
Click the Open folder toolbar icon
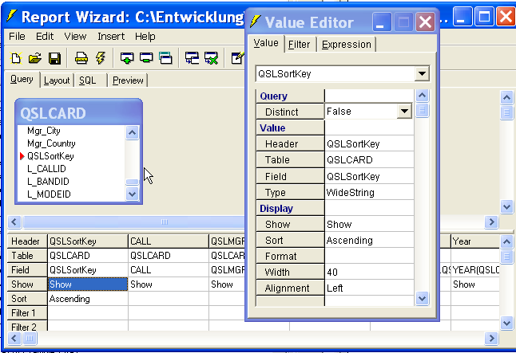[x=34, y=57]
